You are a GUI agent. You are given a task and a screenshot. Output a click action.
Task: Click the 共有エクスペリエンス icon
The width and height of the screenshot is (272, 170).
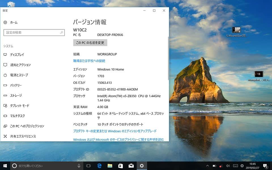tap(5, 136)
